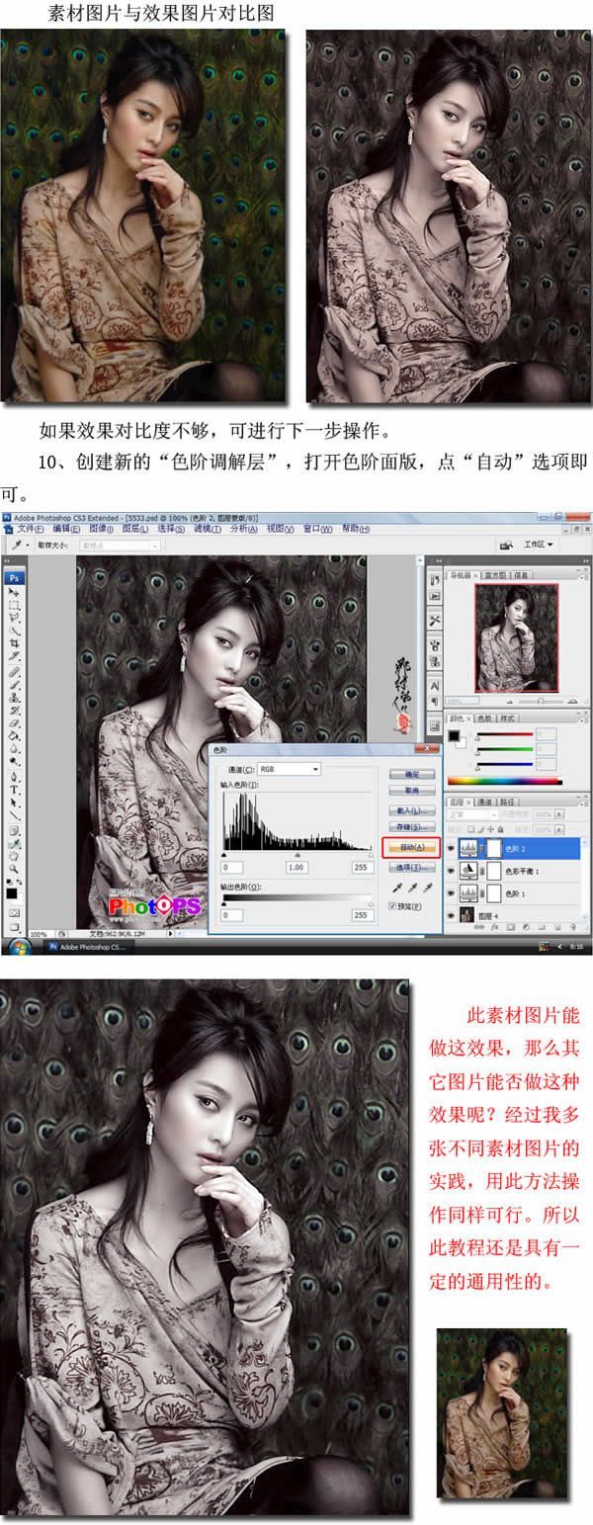Open the 文件 menu
593x1525 pixels.
click(30, 529)
